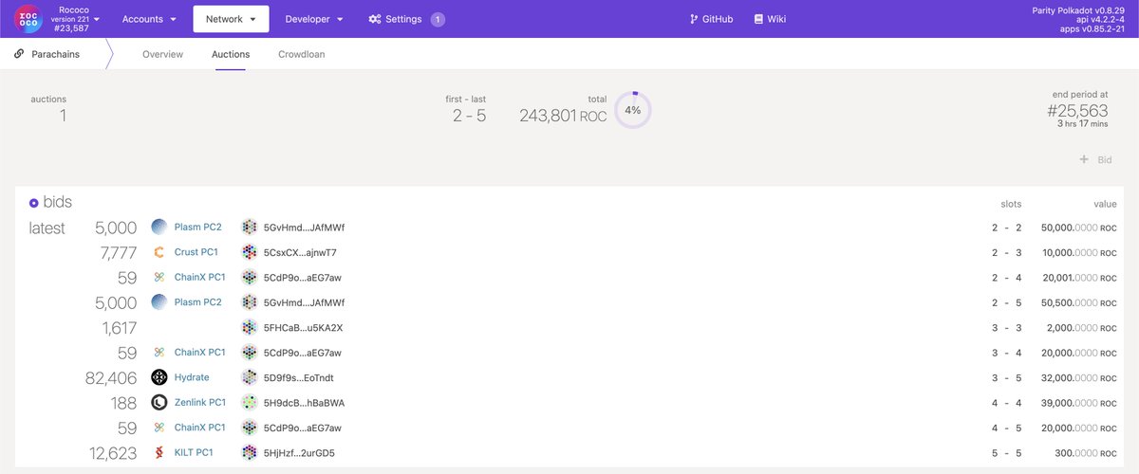
Task: Click address text 5HjHzf...2urGD5
Action: (x=299, y=453)
